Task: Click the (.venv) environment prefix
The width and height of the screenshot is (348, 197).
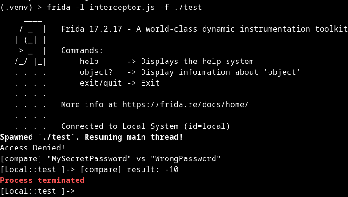Action: pyautogui.click(x=16, y=7)
